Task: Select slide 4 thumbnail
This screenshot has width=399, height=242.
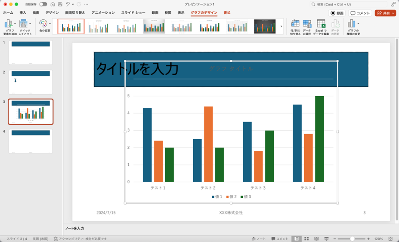Action: point(31,141)
